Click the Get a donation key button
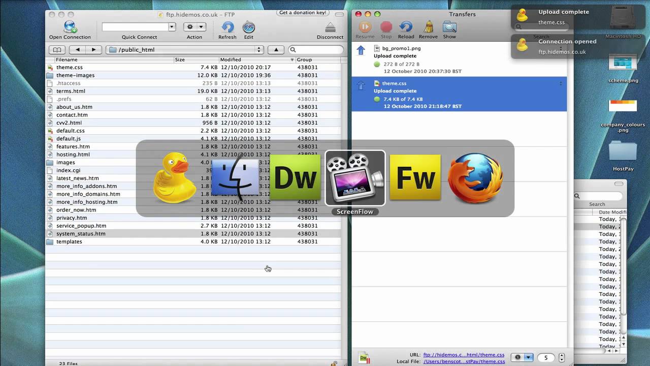The height and width of the screenshot is (366, 650). pos(303,13)
